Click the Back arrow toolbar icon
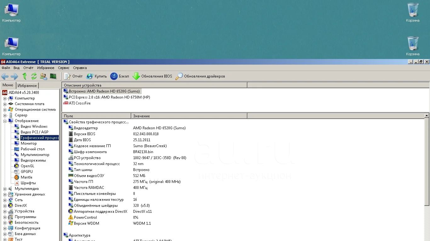Viewport: 430px width, 241px height. 5,76
